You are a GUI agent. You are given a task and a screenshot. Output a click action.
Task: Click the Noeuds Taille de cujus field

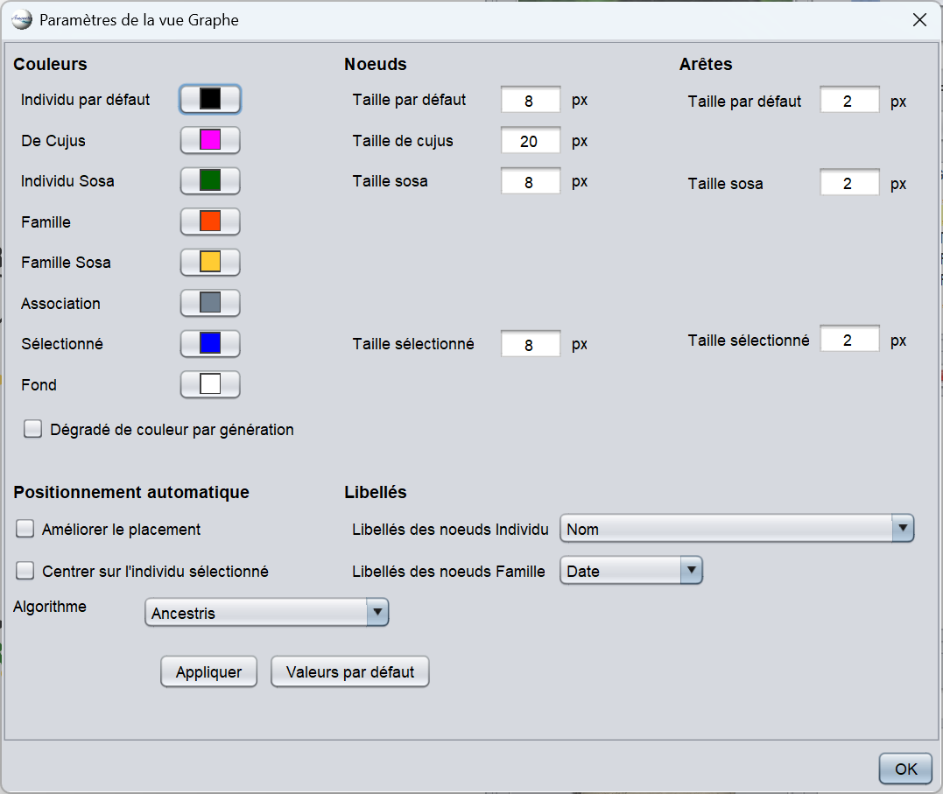click(x=530, y=141)
